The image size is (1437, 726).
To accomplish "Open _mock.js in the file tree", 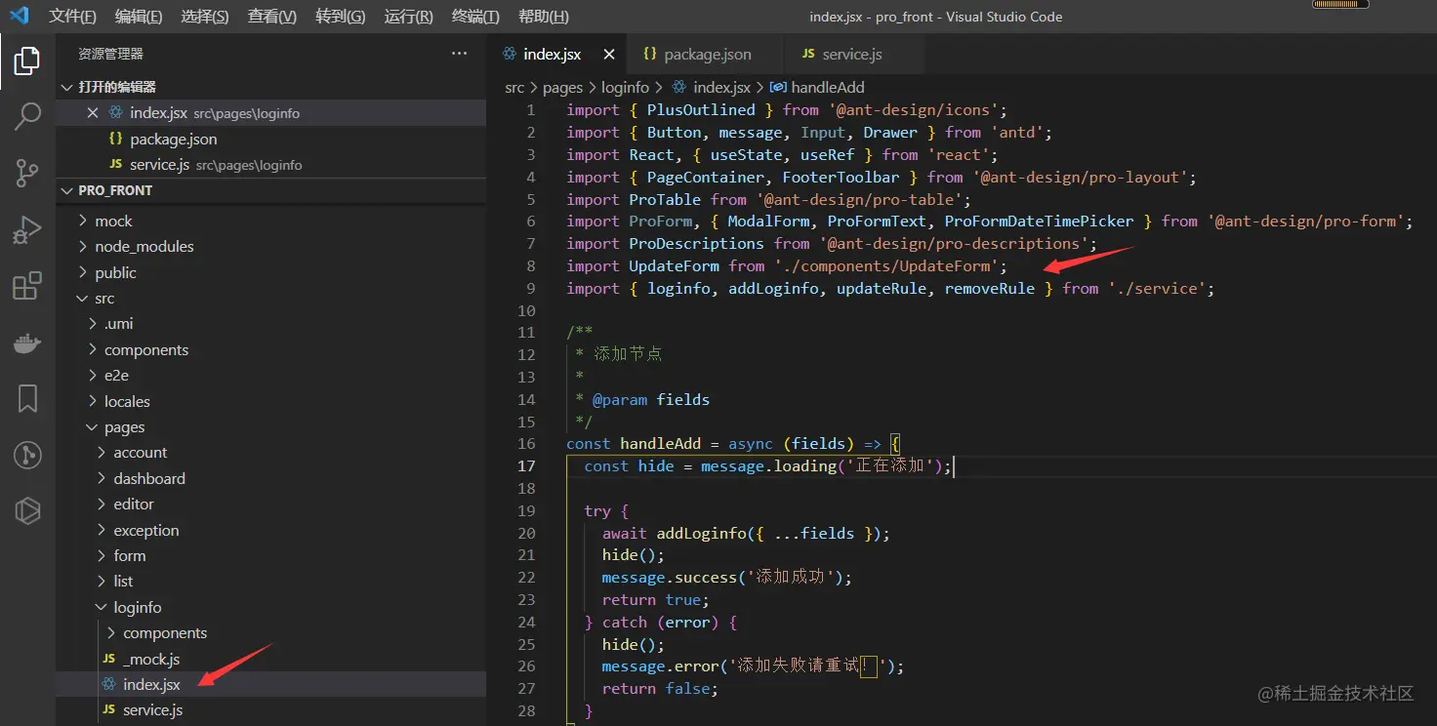I will tap(150, 659).
